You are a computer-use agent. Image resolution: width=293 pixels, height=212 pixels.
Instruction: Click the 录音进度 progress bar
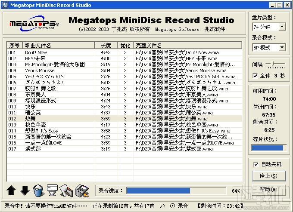176,191
